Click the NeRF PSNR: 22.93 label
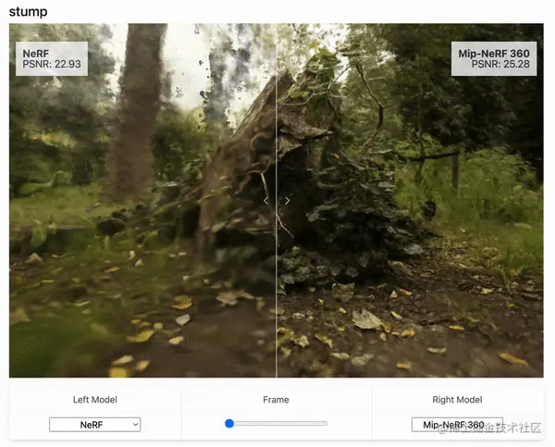Viewport: 555px width, 447px height. tap(52, 59)
